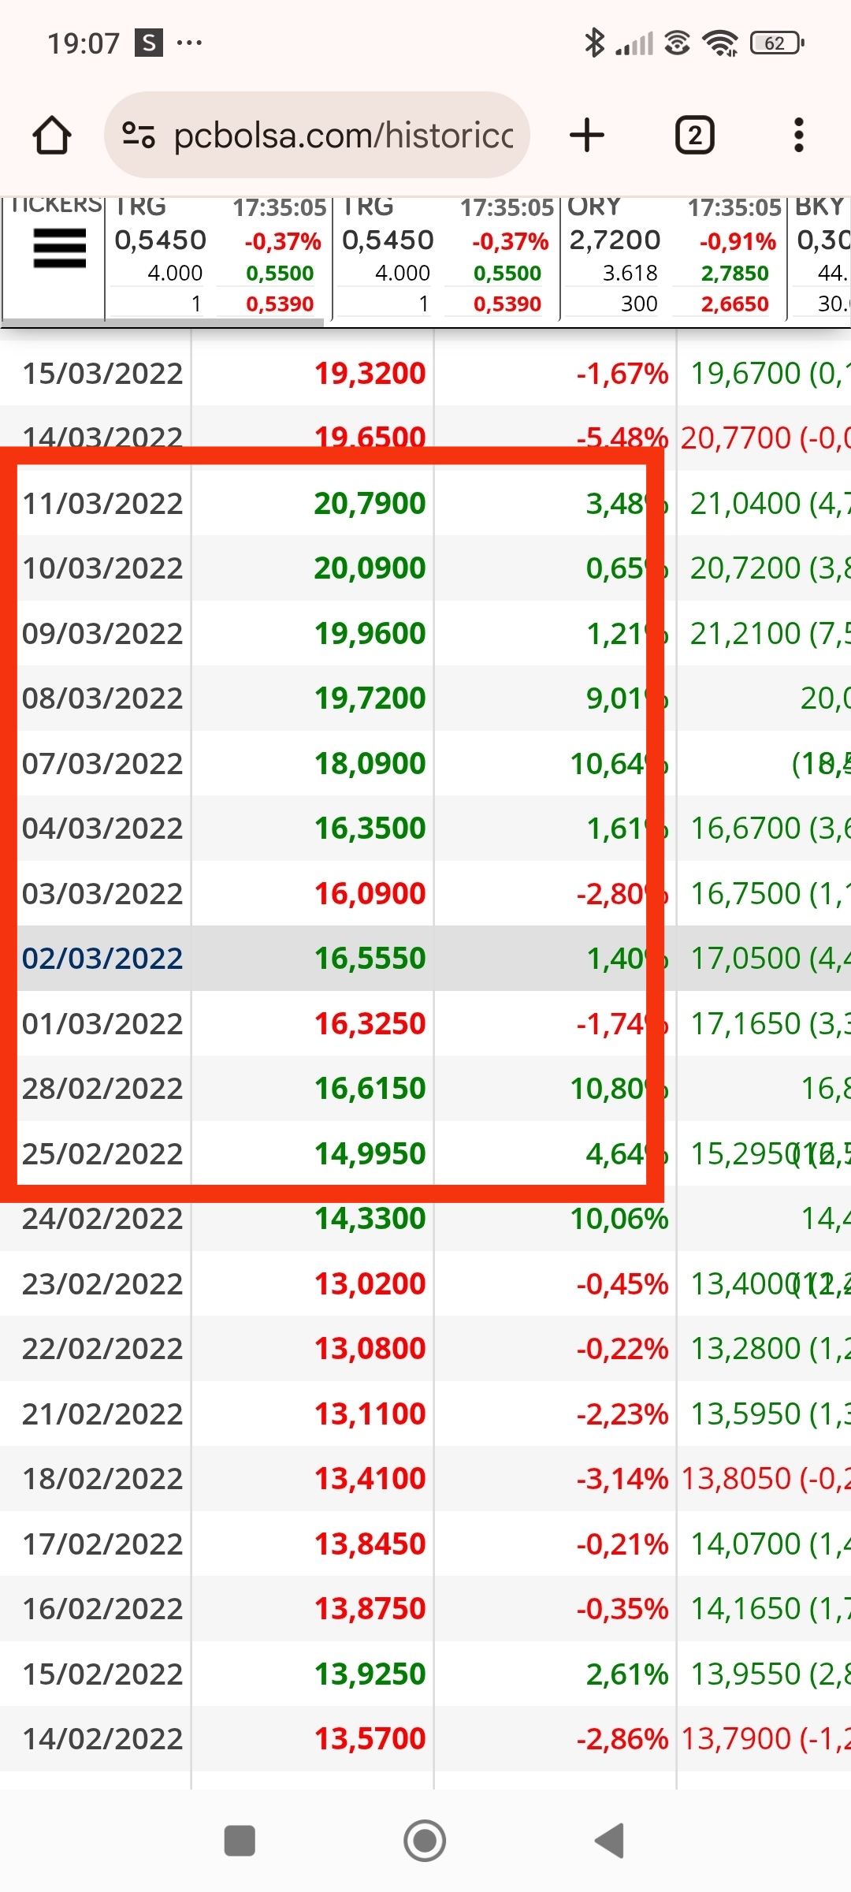The width and height of the screenshot is (851, 1892).
Task: Click the 11/03/2022 date cell
Action: [102, 503]
